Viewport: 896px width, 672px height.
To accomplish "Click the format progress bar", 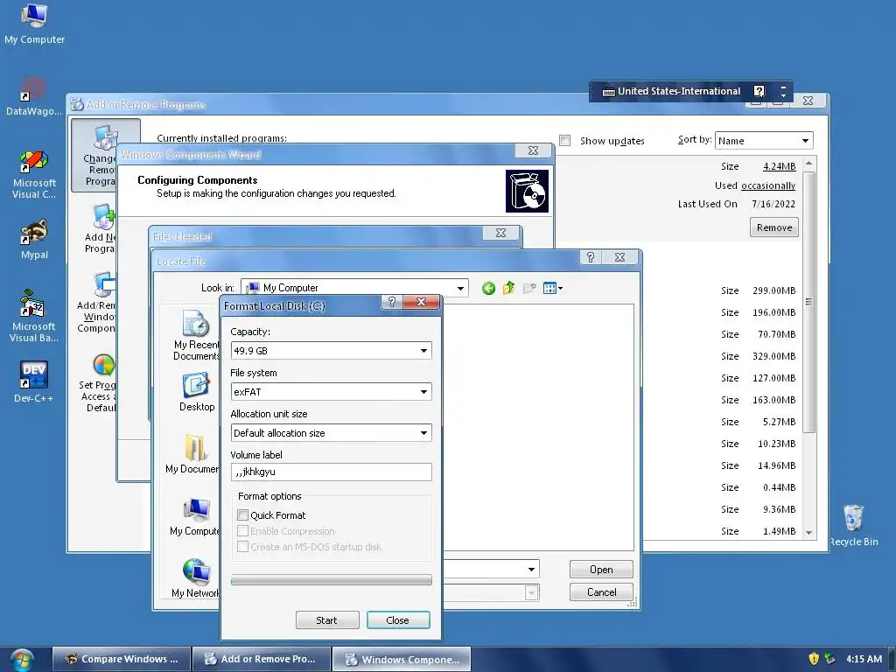I will click(x=332, y=580).
